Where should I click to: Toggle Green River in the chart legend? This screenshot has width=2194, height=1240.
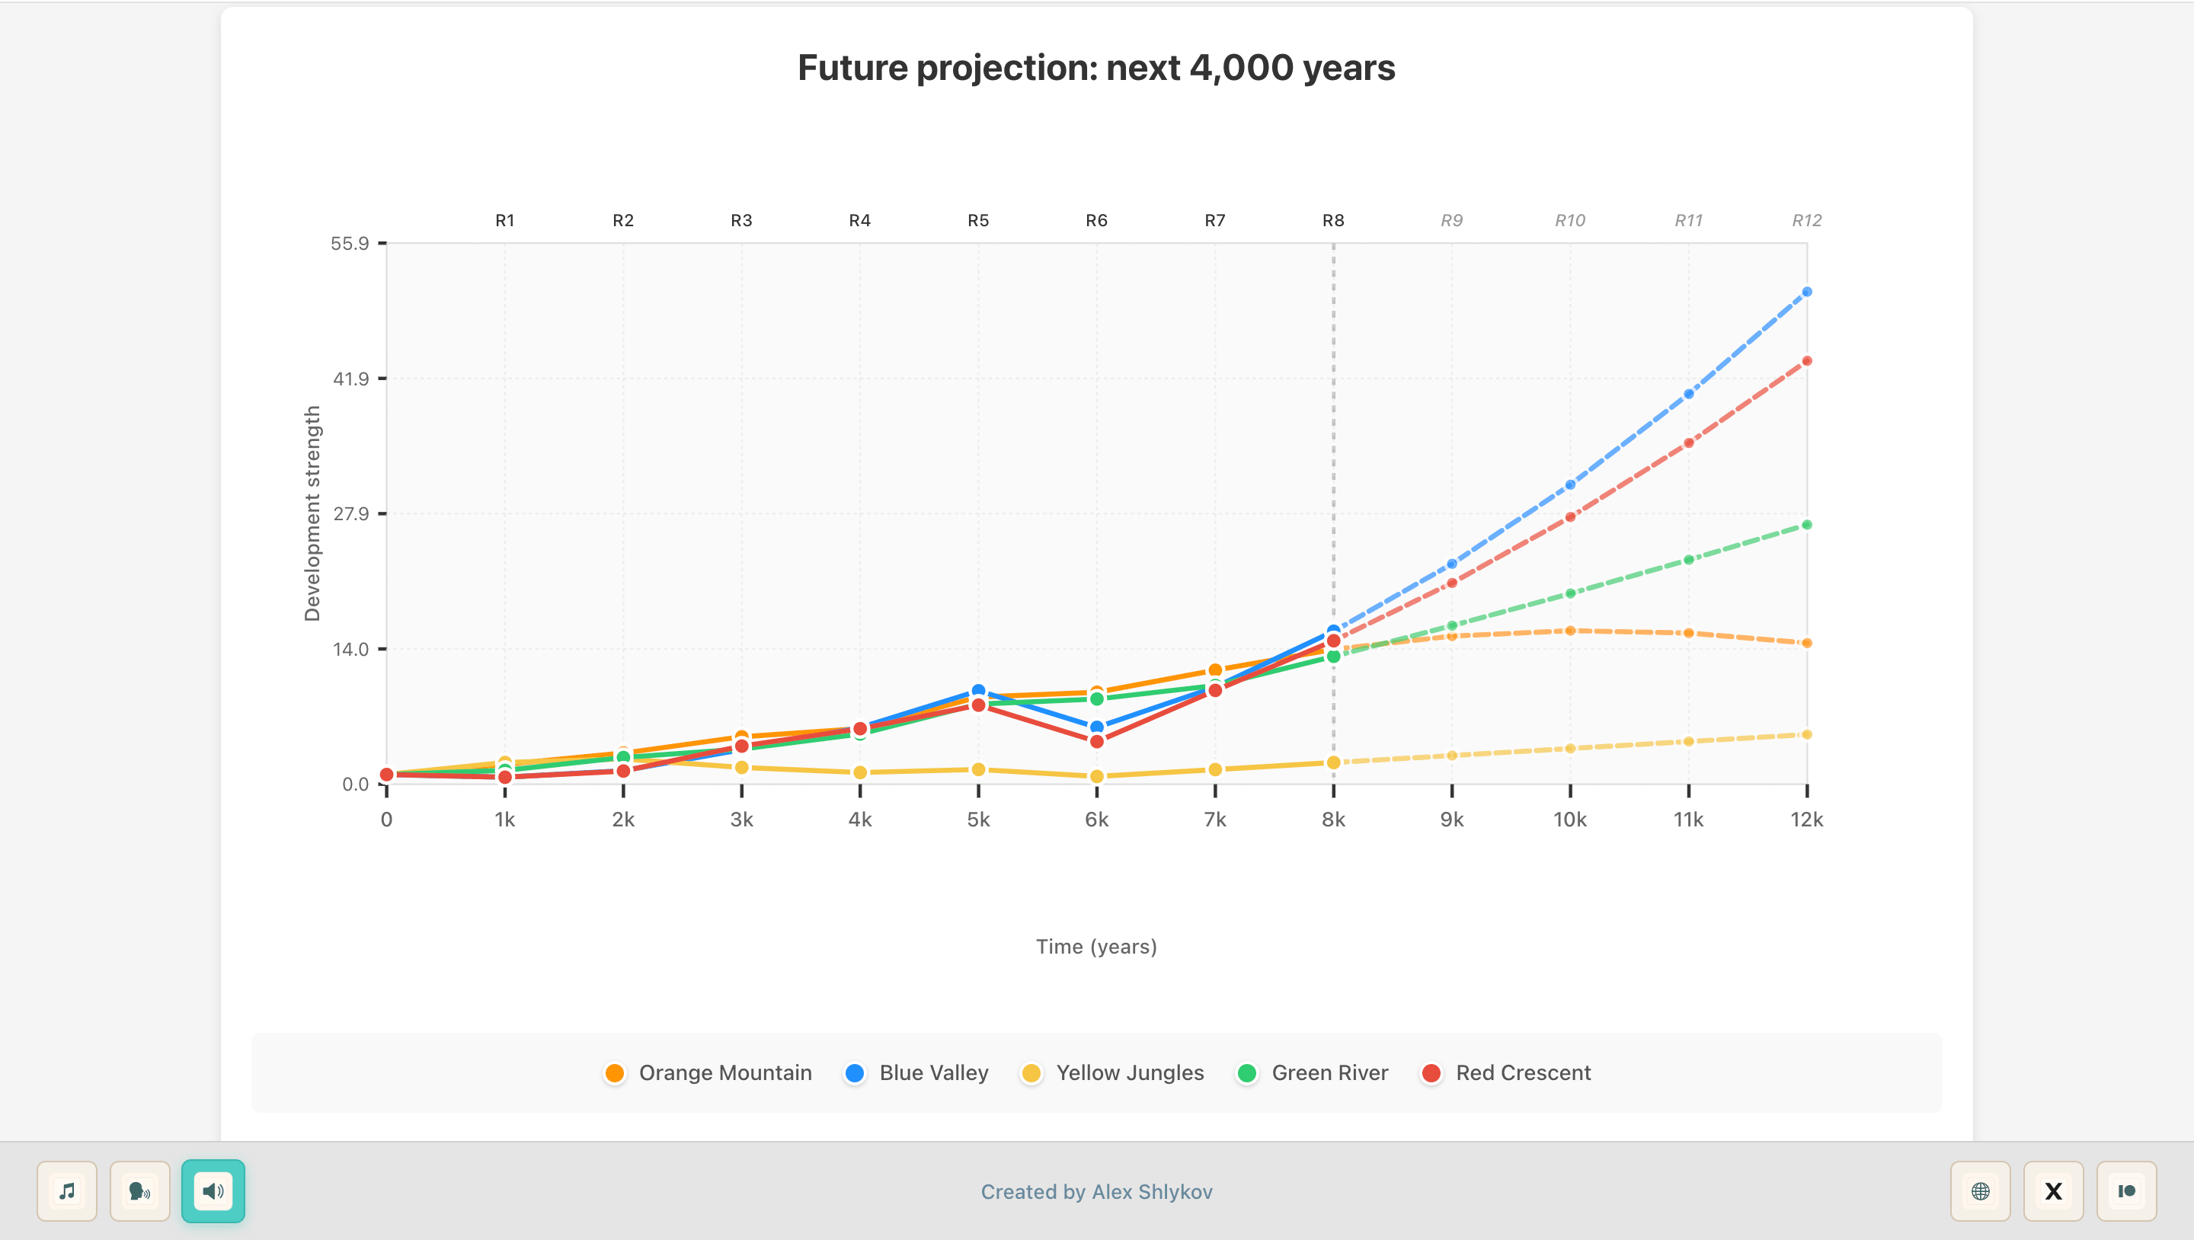[1329, 1073]
